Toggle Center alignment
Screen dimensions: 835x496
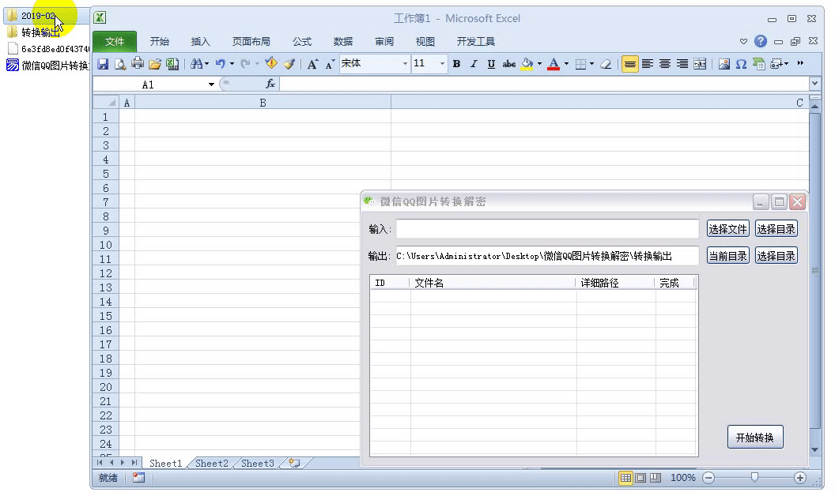664,64
